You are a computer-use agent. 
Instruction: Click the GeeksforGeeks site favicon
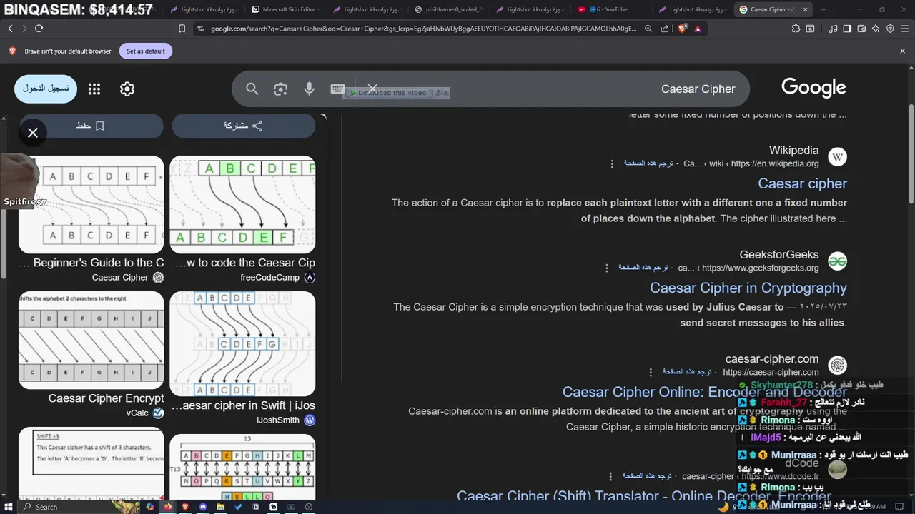pos(837,261)
